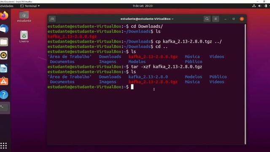This screenshot has height=152, width=270.
Task: Minimize the terminal window
Action: (225, 19)
